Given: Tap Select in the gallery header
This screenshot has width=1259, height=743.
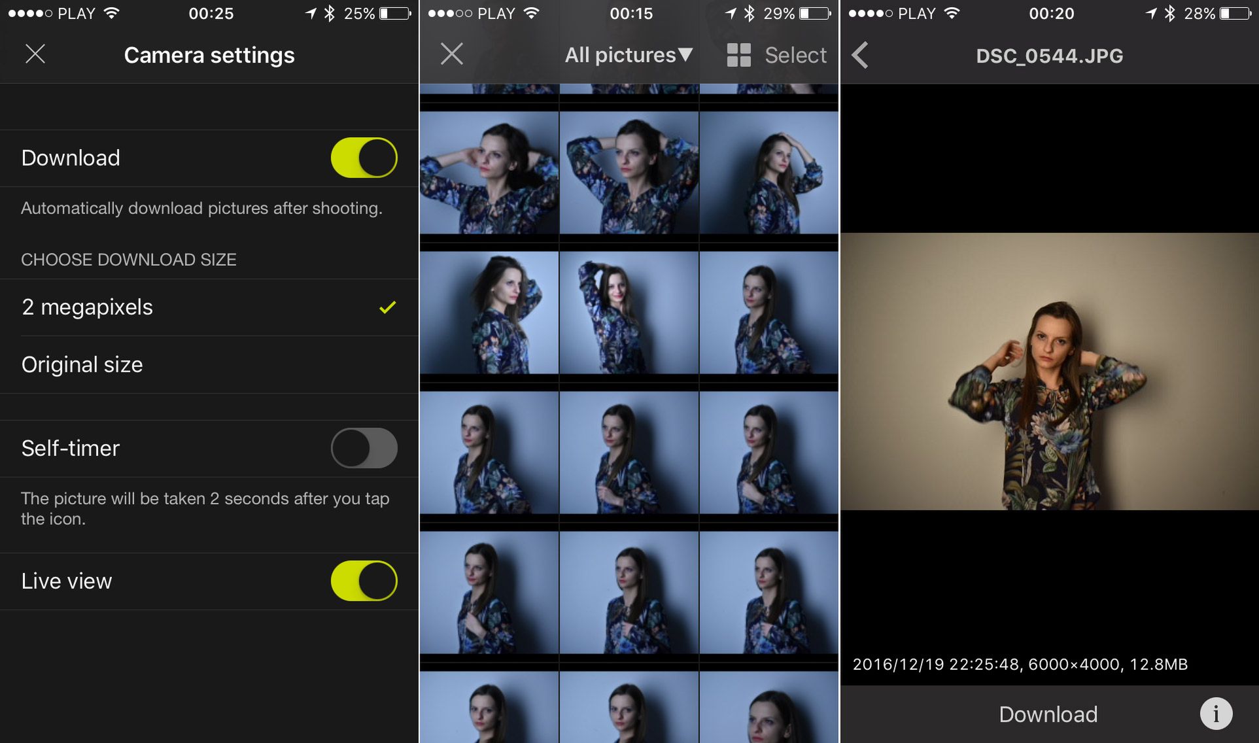Looking at the screenshot, I should tap(795, 55).
